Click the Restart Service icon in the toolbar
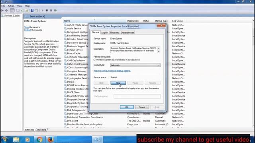Image resolution: width=255 pixels, height=143 pixels. (55, 11)
